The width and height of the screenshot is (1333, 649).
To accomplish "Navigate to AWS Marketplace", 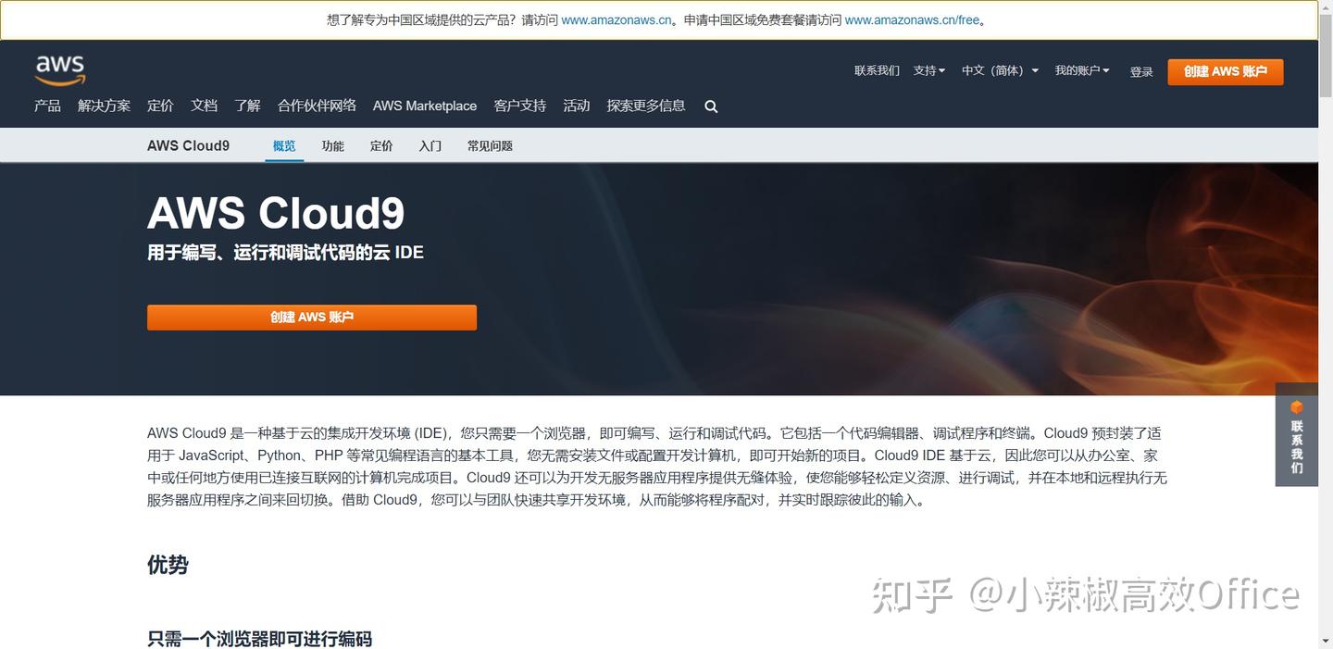I will [424, 106].
